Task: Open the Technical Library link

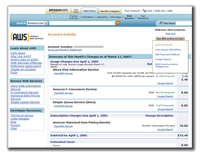Action: tap(22, 115)
